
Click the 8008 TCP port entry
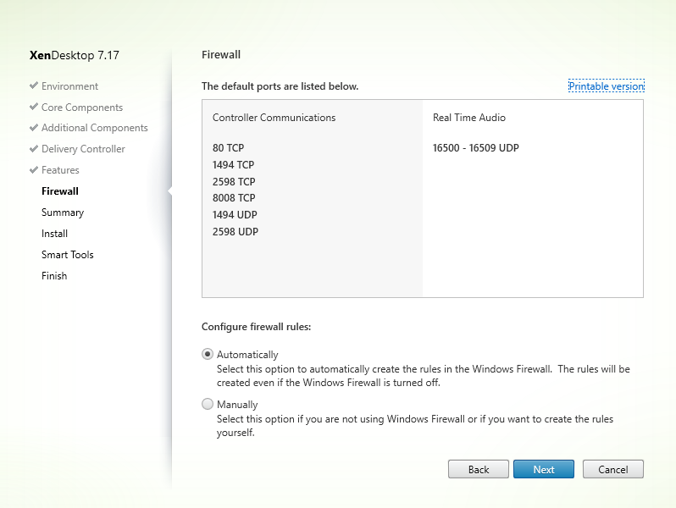(x=234, y=198)
